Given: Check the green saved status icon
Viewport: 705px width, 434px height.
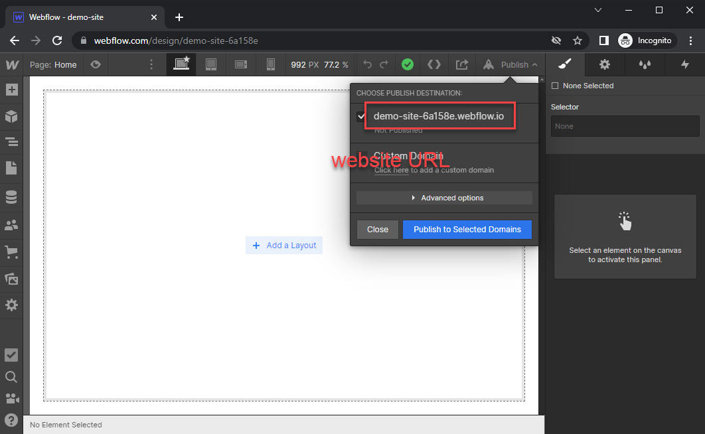Looking at the screenshot, I should pyautogui.click(x=408, y=64).
